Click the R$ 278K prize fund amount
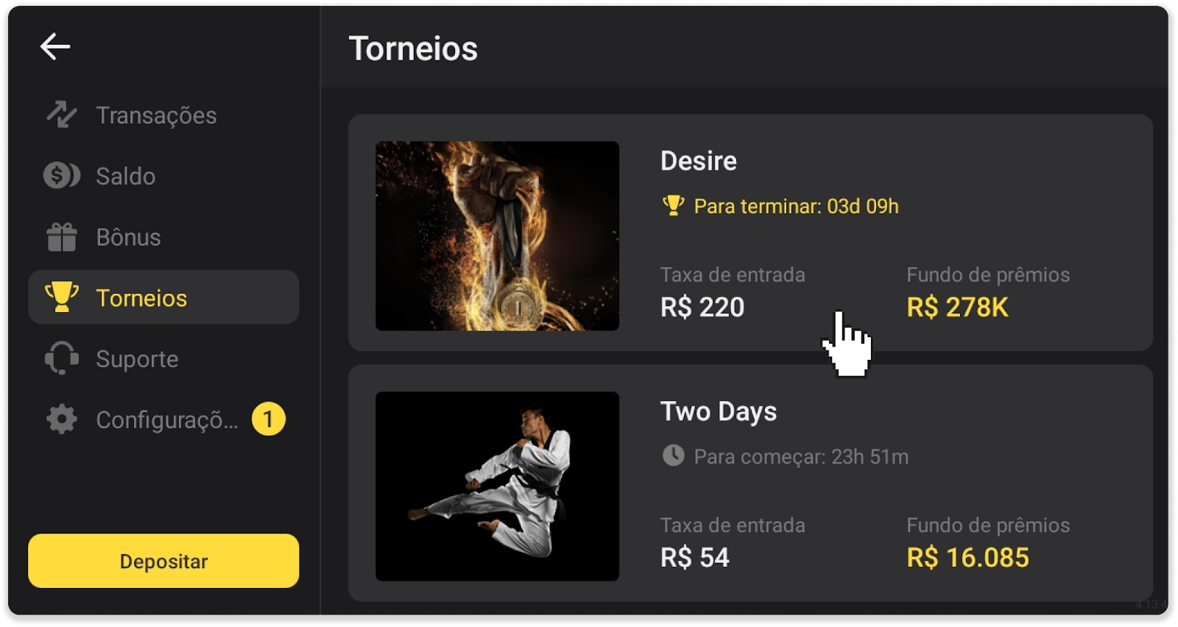 [x=957, y=308]
